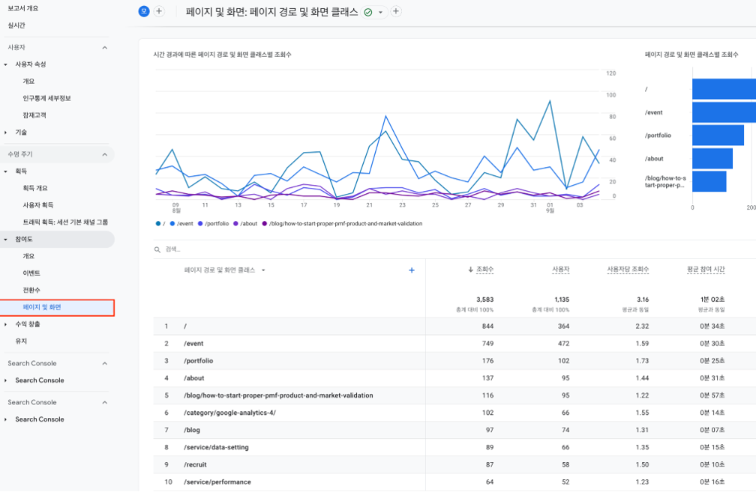Viewport: 756px width, 492px height.
Task: Click the sort arrow on the 조회수 column
Action: 470,270
